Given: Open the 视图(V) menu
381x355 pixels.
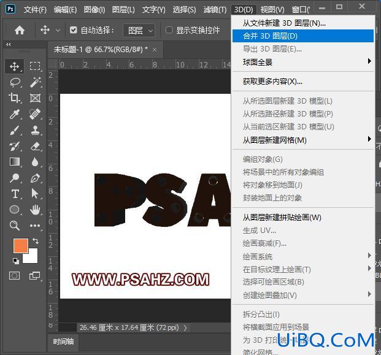Looking at the screenshot, I should point(272,10).
